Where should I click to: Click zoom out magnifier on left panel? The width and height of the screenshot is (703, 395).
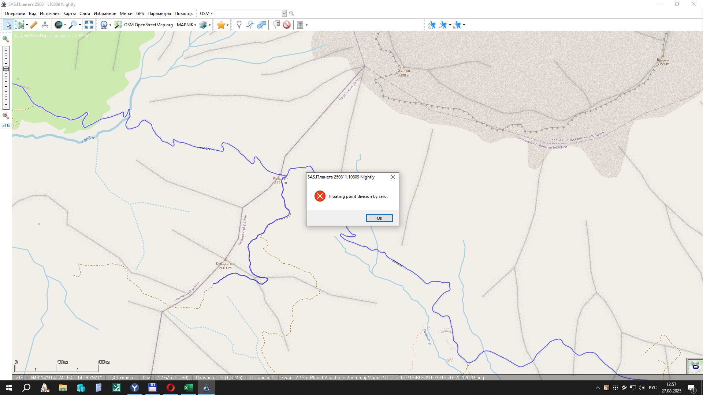[x=5, y=116]
